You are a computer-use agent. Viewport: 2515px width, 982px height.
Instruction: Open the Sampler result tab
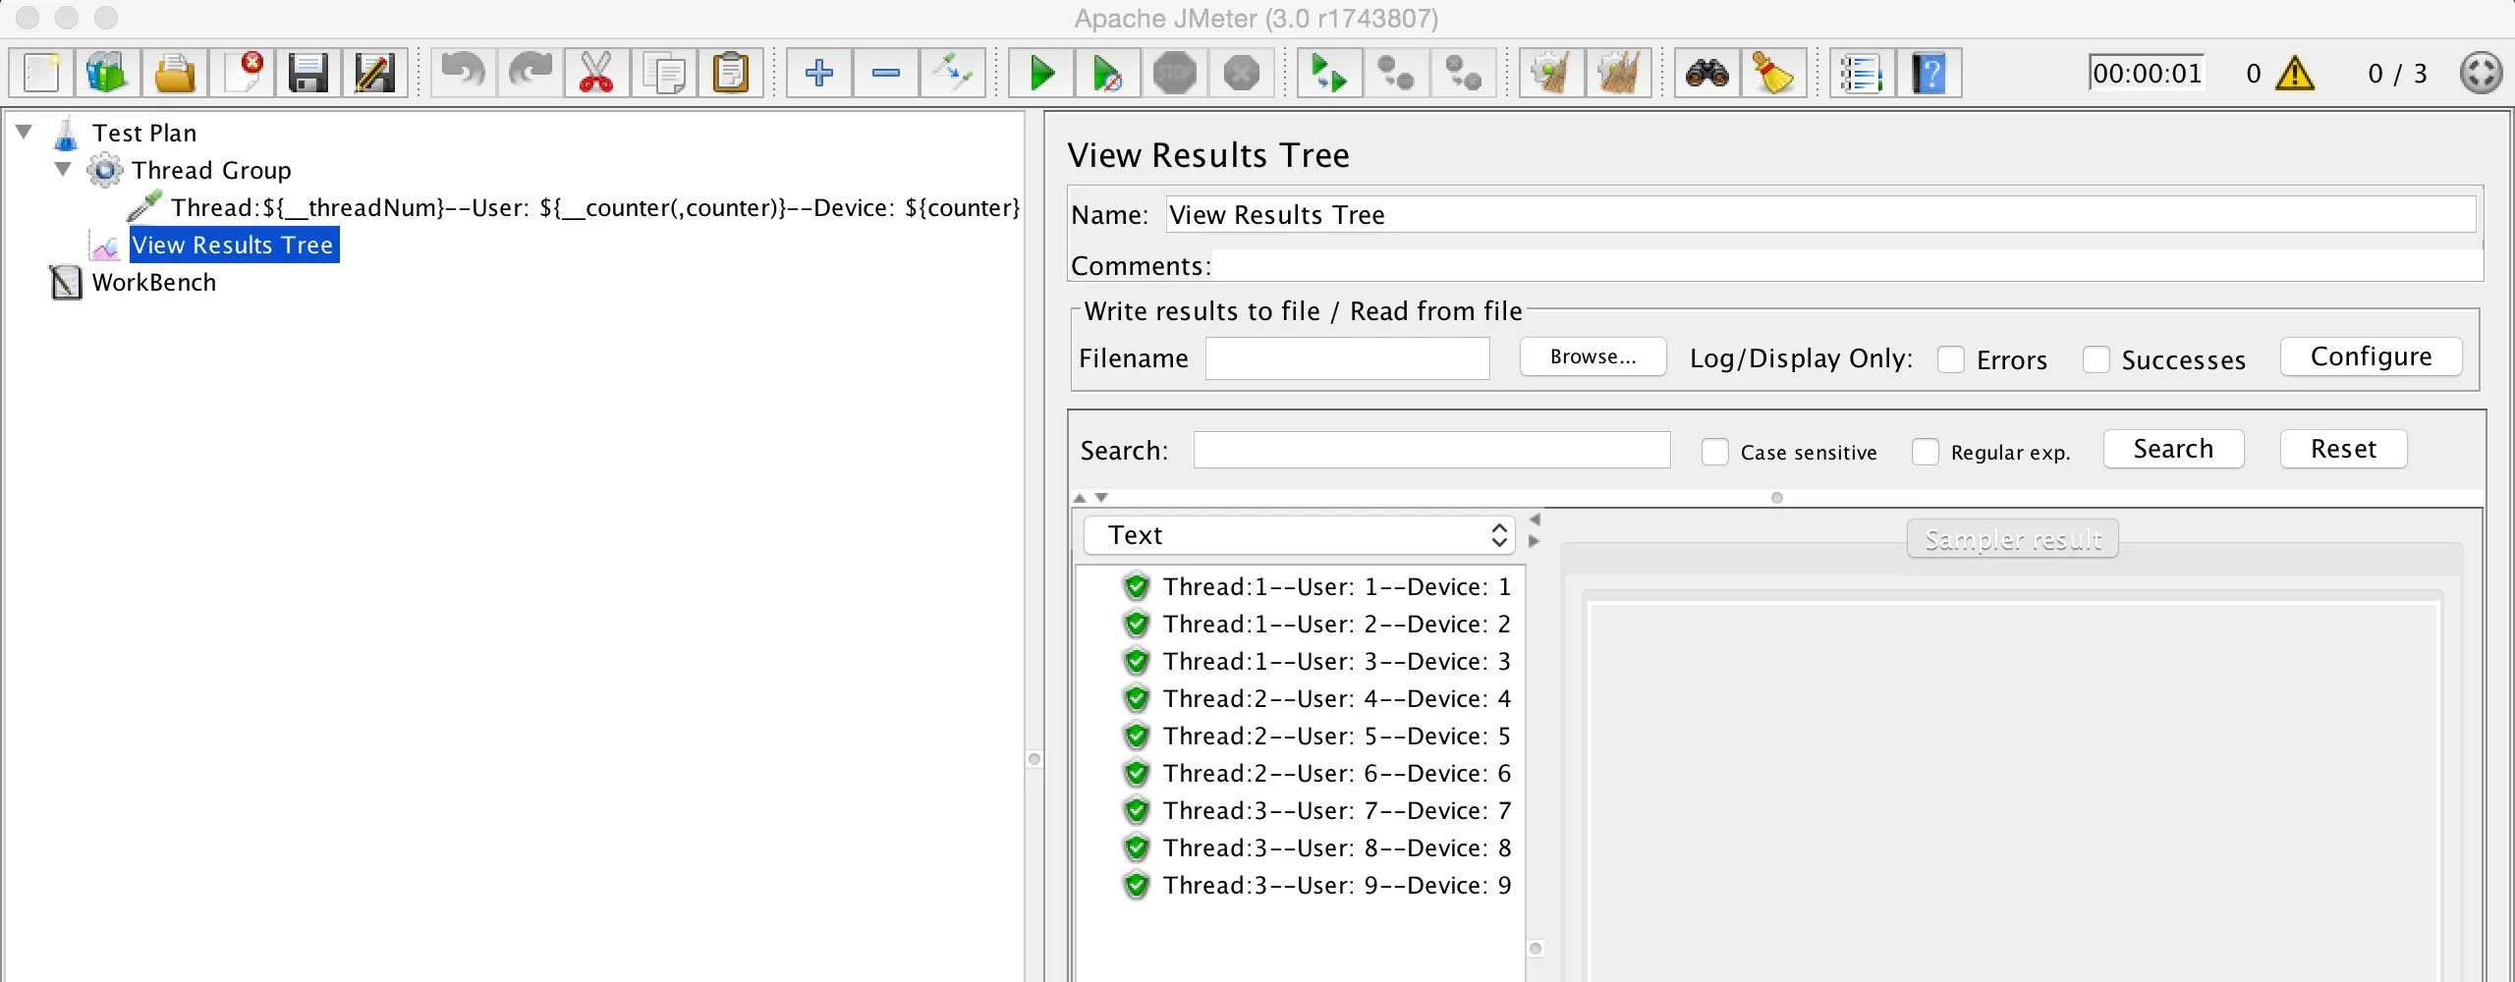(x=2012, y=539)
